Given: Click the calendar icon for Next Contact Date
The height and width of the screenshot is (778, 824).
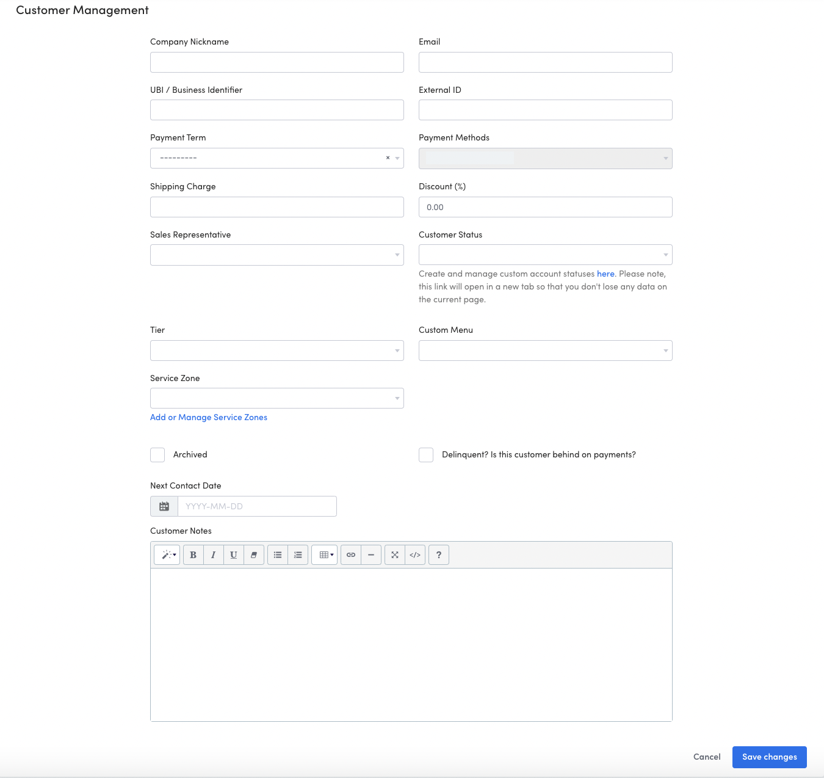Looking at the screenshot, I should pos(164,506).
